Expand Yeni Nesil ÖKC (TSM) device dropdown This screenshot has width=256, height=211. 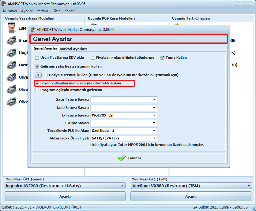click(x=191, y=186)
